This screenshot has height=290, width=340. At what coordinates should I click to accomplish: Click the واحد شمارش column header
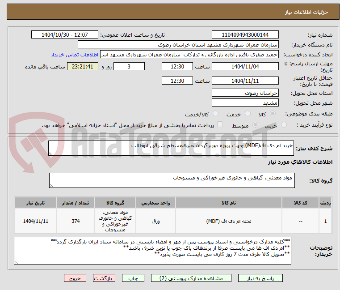pos(155,203)
